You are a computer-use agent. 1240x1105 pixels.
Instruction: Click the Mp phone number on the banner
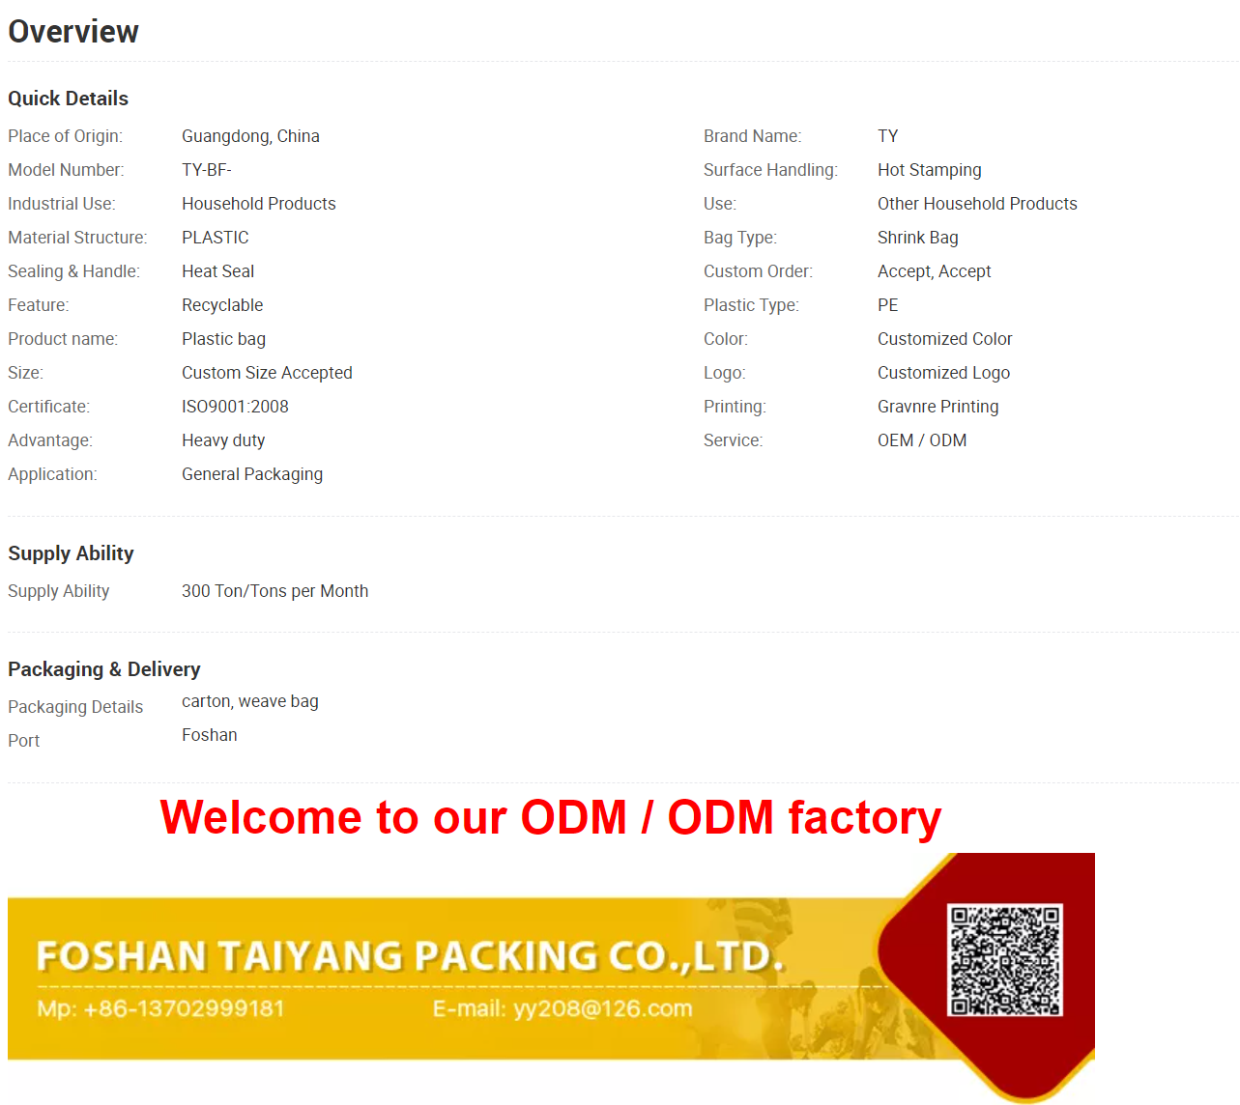pos(161,1009)
